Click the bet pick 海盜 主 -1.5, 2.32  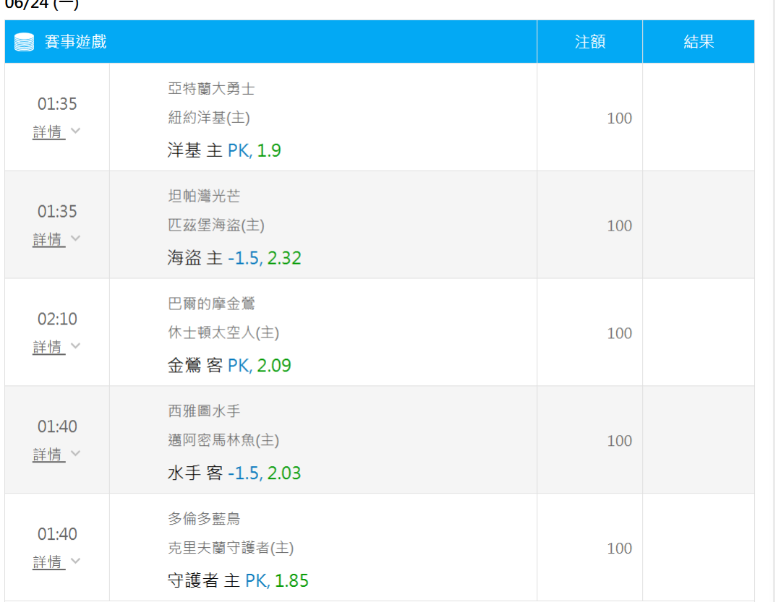[234, 258]
